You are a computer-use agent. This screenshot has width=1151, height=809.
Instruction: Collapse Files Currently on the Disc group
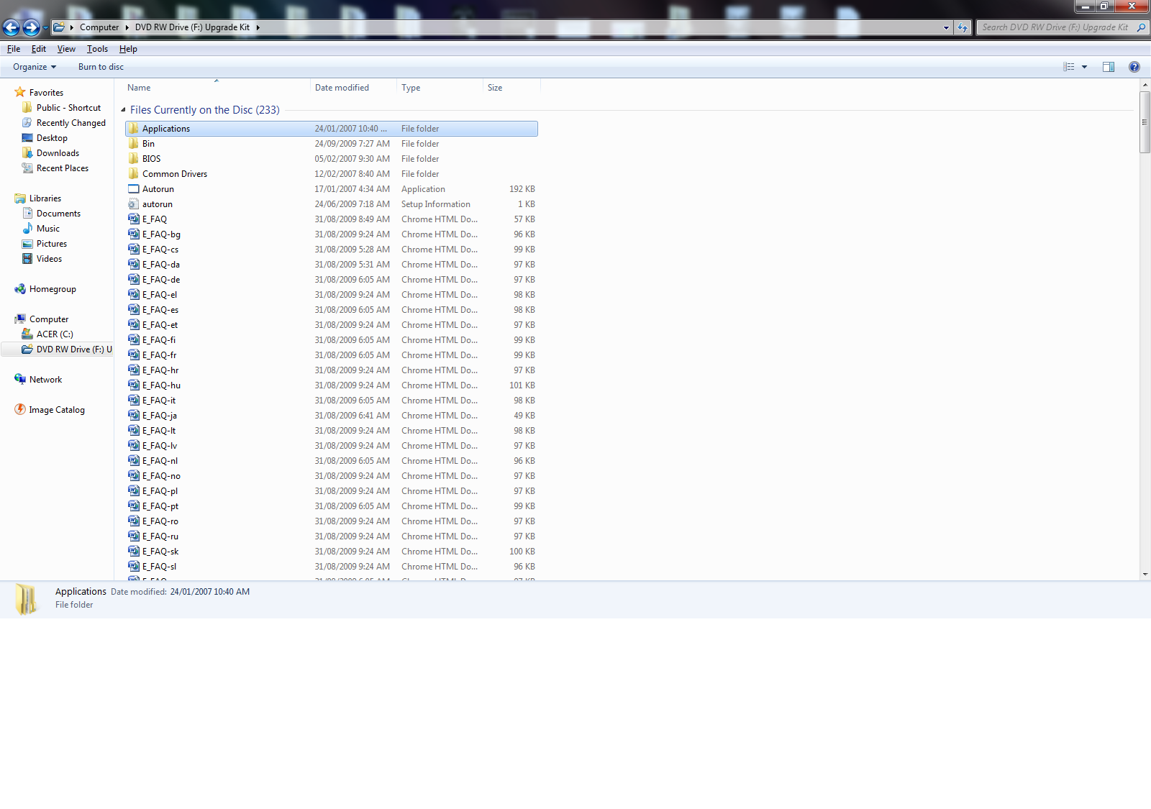(x=123, y=110)
